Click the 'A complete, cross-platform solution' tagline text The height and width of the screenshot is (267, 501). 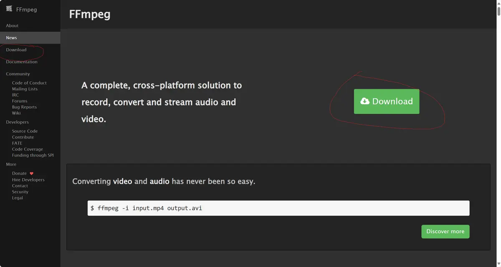pyautogui.click(x=162, y=102)
